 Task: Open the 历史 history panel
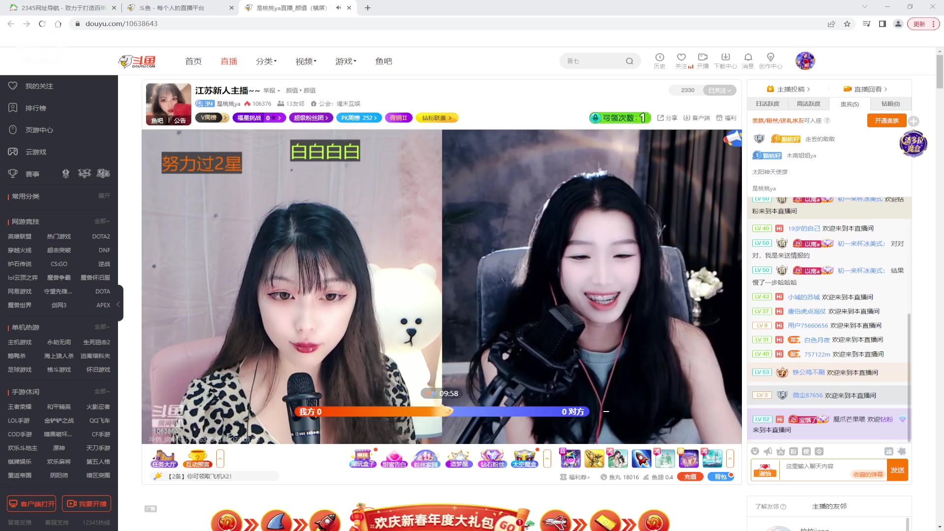coord(659,60)
